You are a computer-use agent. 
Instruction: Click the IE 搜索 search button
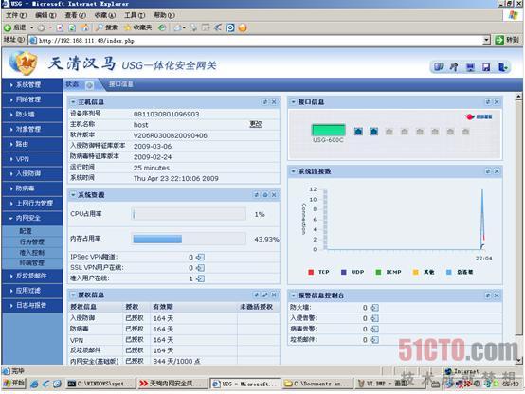tap(106, 27)
